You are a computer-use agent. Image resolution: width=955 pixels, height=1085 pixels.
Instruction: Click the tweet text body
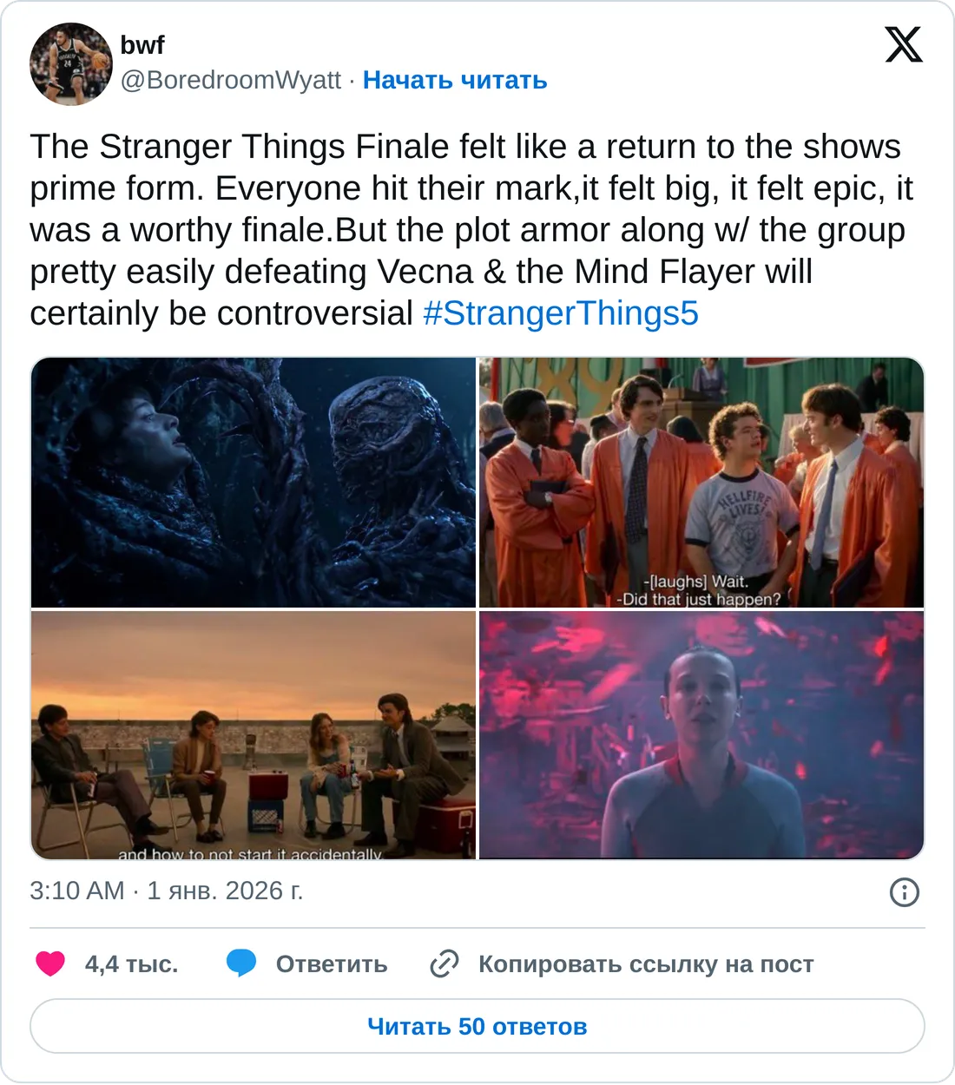point(471,230)
